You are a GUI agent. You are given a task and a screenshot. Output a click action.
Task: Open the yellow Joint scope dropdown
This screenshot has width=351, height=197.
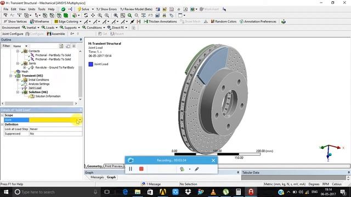tap(80, 120)
